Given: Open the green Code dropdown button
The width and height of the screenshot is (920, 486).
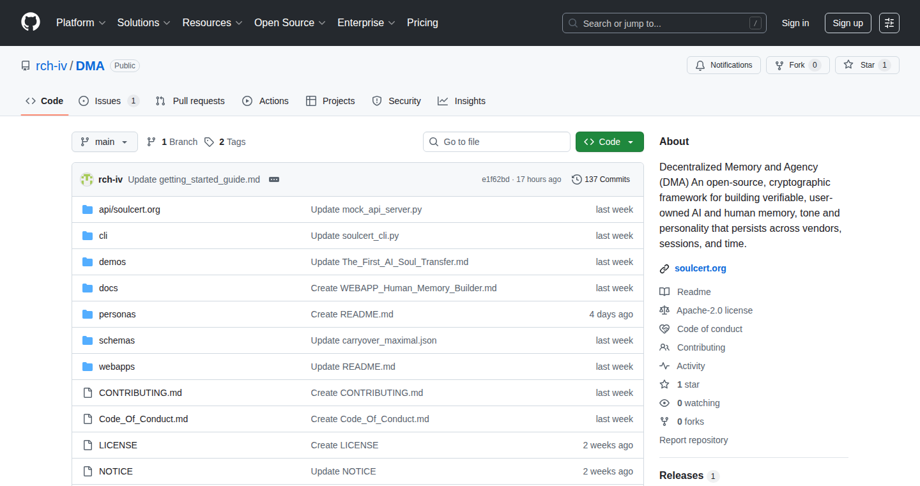Looking at the screenshot, I should (609, 142).
